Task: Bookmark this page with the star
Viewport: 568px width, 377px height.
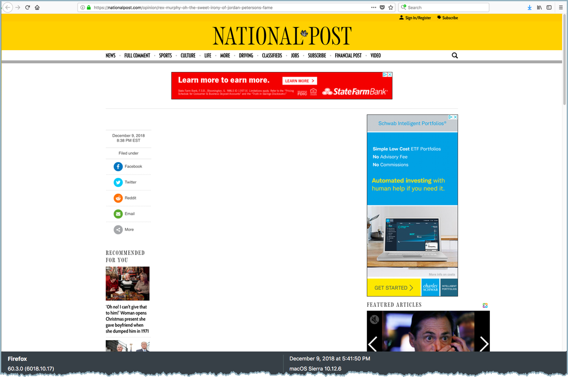Action: coord(391,8)
